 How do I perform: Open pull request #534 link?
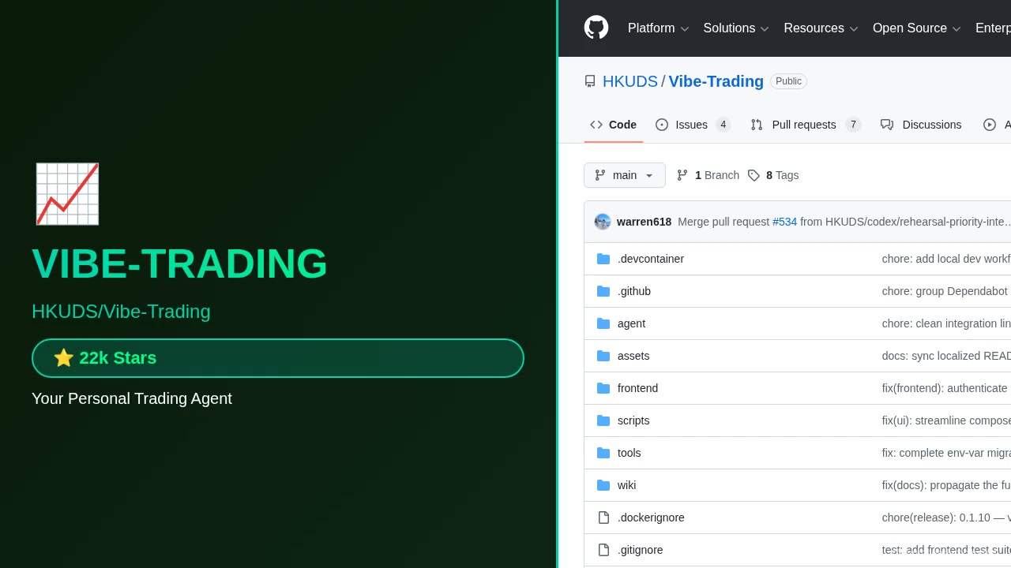(x=784, y=222)
